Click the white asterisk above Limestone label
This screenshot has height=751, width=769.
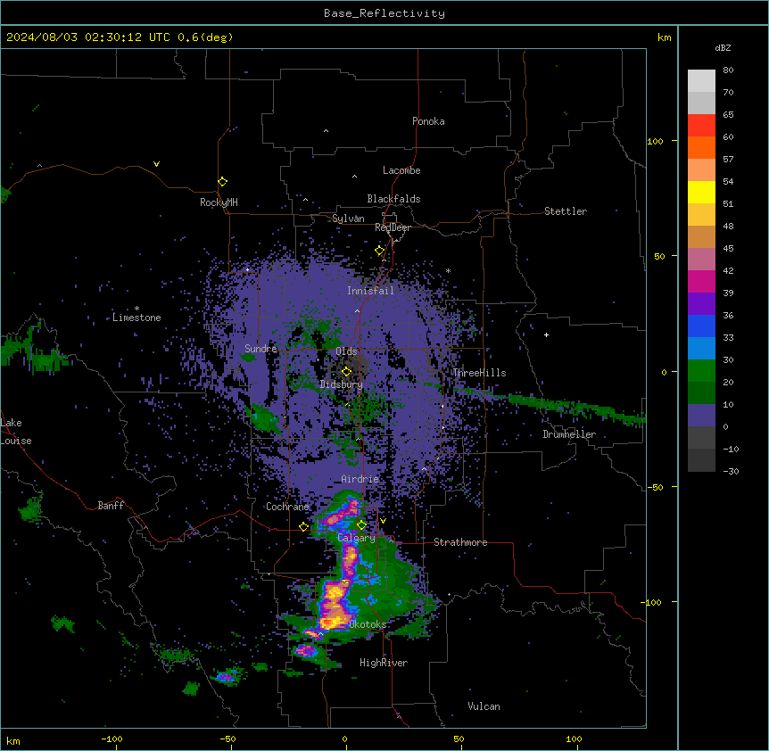click(136, 309)
